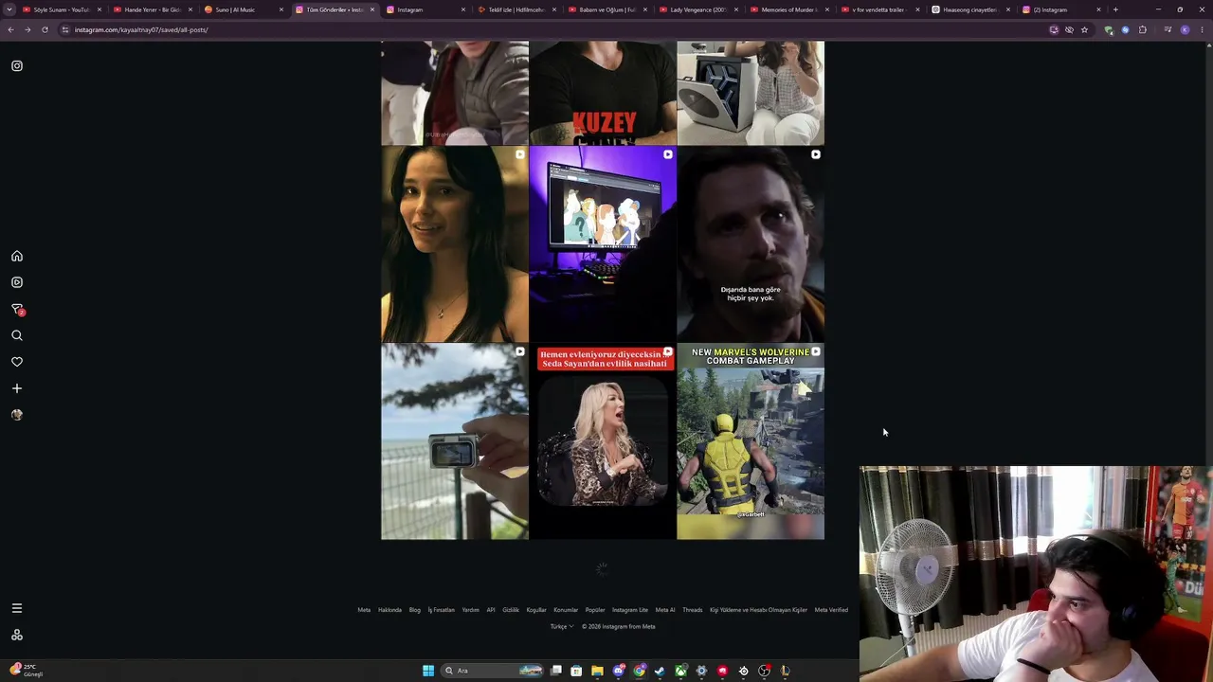
Task: Go forward in browser
Action: [x=27, y=29]
